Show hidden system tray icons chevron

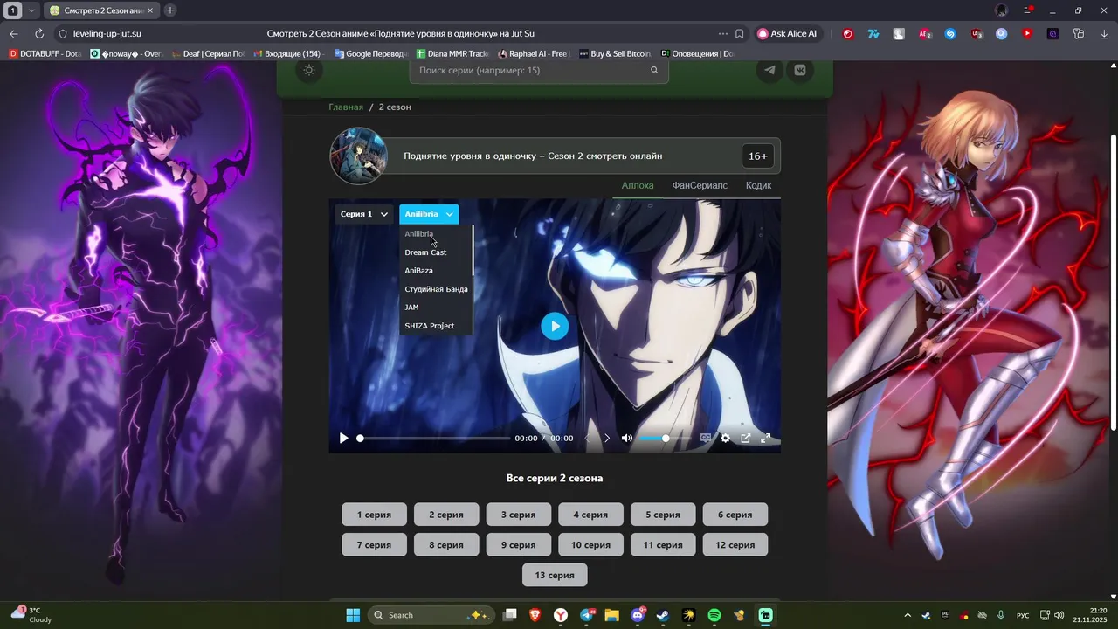point(907,615)
